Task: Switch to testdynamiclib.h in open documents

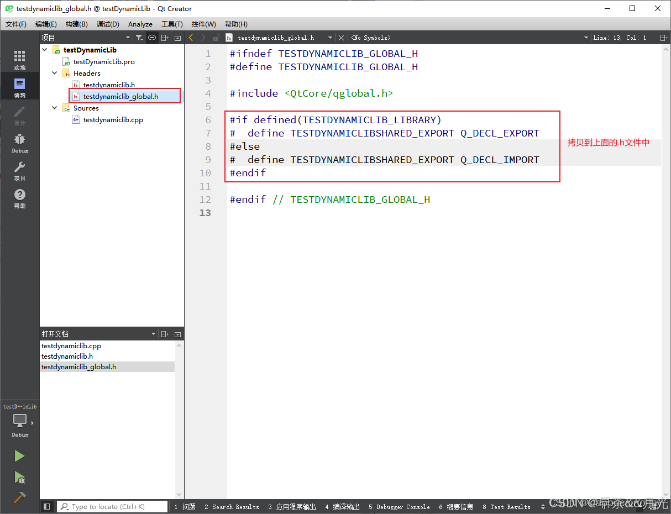Action: pyautogui.click(x=67, y=356)
